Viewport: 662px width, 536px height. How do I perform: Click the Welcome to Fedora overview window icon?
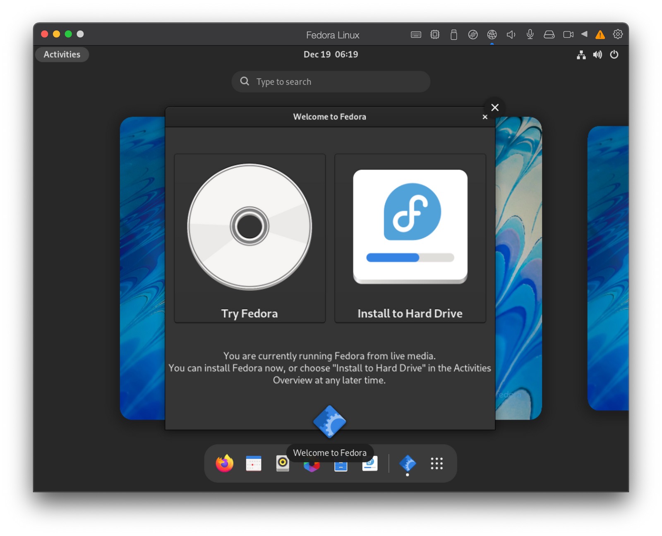click(330, 421)
